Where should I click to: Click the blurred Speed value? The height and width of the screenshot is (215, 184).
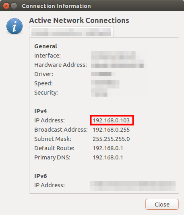click(105, 84)
